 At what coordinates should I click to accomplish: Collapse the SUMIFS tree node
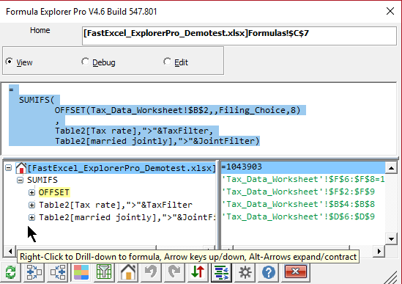coord(21,181)
